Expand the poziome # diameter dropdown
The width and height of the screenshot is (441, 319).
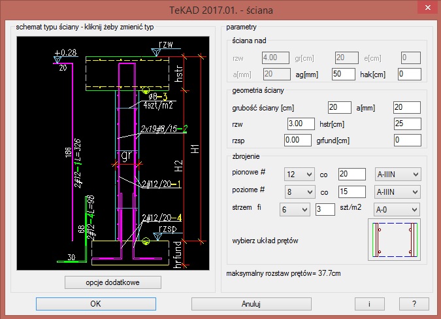coord(300,192)
